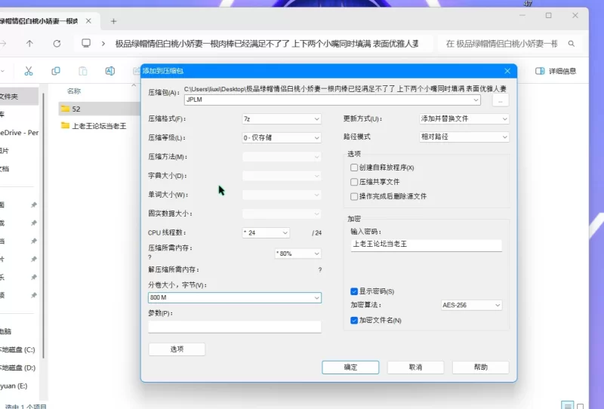Screen dimensions: 604x409
Task: Open the 更新方式 dropdown
Action: 464,119
